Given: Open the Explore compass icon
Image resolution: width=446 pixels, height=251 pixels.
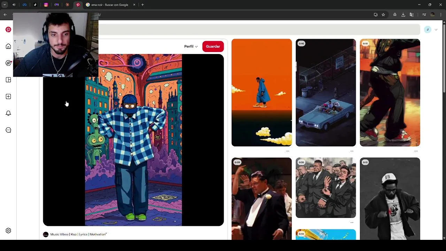Looking at the screenshot, I should point(8,63).
